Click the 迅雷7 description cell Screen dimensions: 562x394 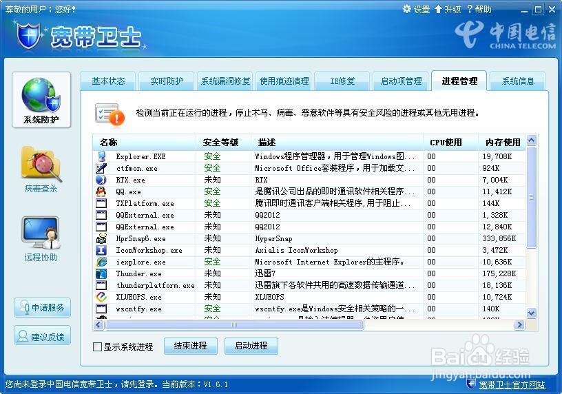pyautogui.click(x=265, y=273)
